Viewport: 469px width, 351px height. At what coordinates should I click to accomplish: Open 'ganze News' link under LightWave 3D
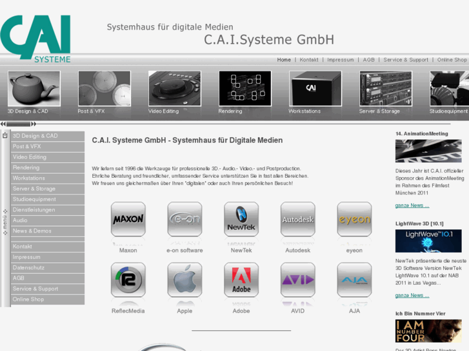coord(412,296)
